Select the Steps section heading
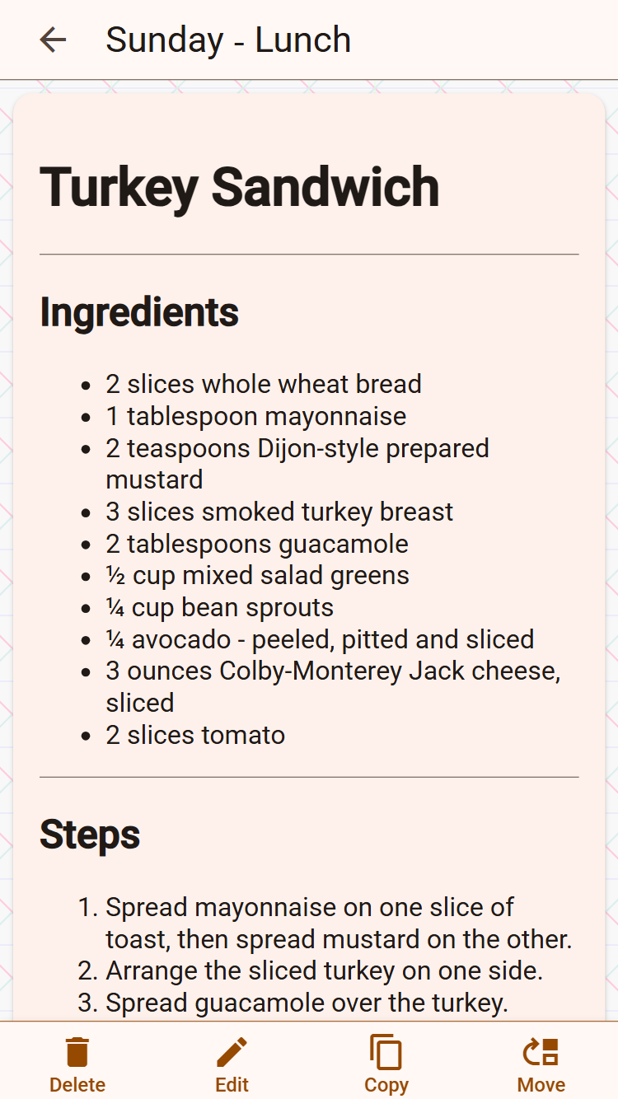Viewport: 618px width, 1099px height. click(x=90, y=835)
